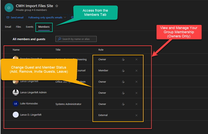
Task: Click the Search by name or alias field
Action: (x=76, y=39)
